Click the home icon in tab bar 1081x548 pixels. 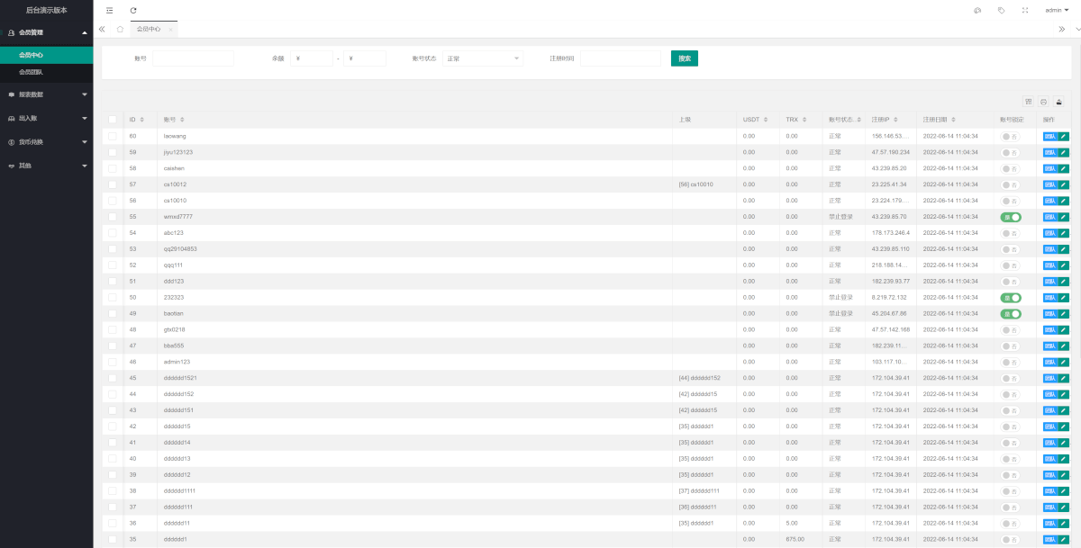coord(120,29)
